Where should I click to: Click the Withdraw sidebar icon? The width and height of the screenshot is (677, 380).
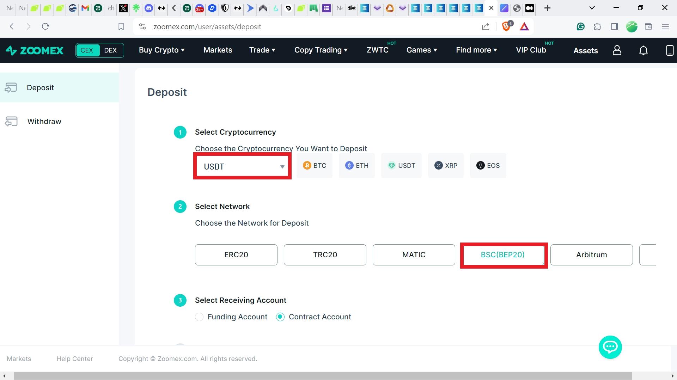(x=11, y=121)
